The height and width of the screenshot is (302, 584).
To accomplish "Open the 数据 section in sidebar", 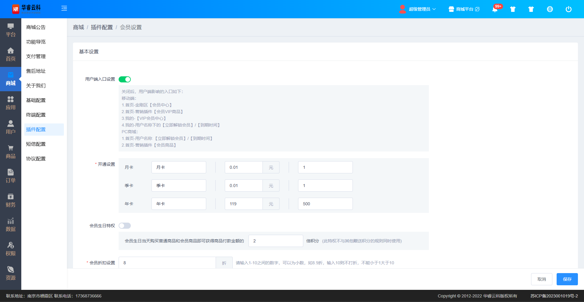I will [x=11, y=225].
